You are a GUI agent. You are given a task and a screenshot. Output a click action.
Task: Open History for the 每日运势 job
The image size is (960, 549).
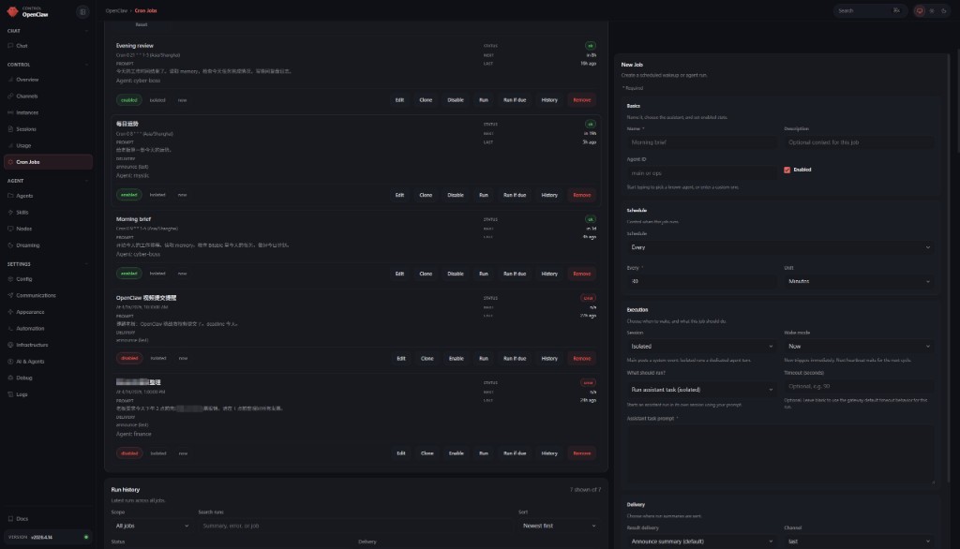[549, 195]
